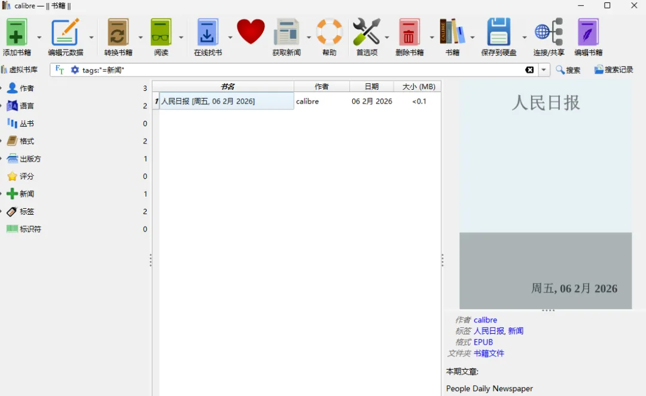
Task: Click Save to disk (保存到硬盘) icon
Action: [x=498, y=32]
